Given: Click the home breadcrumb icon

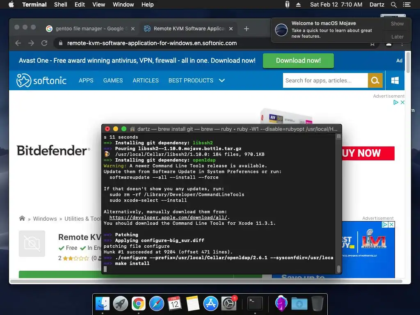Looking at the screenshot, I should click(x=22, y=218).
